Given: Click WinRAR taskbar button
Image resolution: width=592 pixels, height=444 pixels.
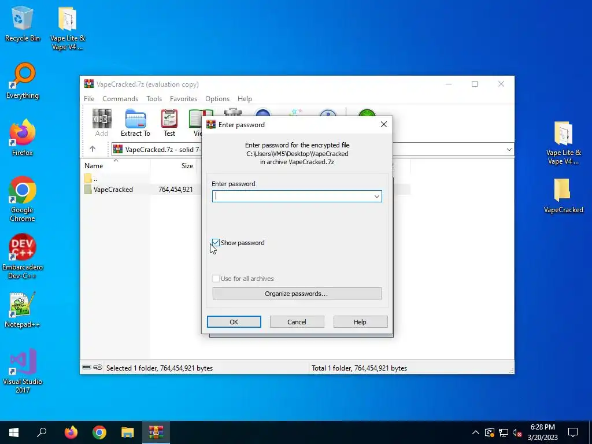Looking at the screenshot, I should point(156,432).
